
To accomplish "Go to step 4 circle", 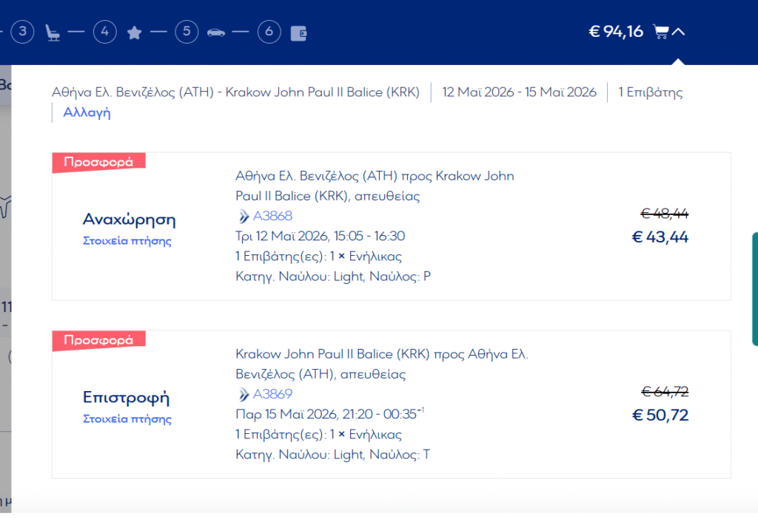I will 105,32.
